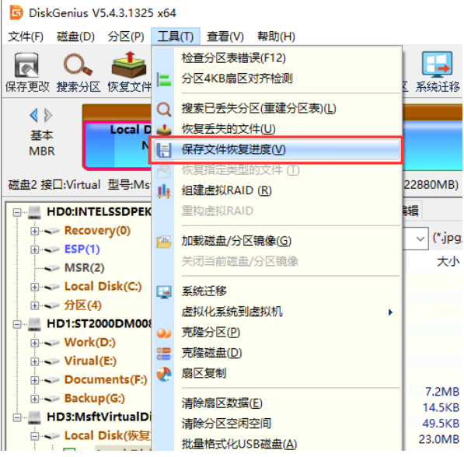Choose 组建虚拟RAID (R) entry

click(x=277, y=190)
